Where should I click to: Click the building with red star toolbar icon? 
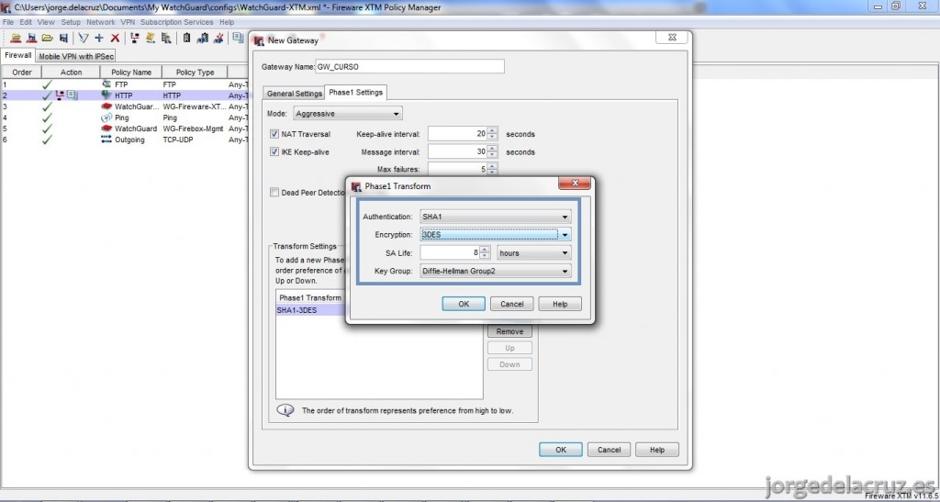[218, 38]
